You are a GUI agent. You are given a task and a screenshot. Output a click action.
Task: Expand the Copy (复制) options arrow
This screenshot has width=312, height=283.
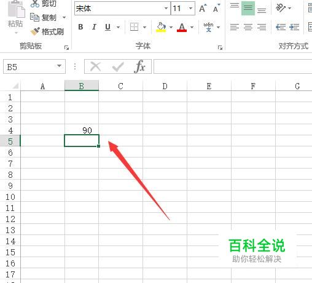64,17
